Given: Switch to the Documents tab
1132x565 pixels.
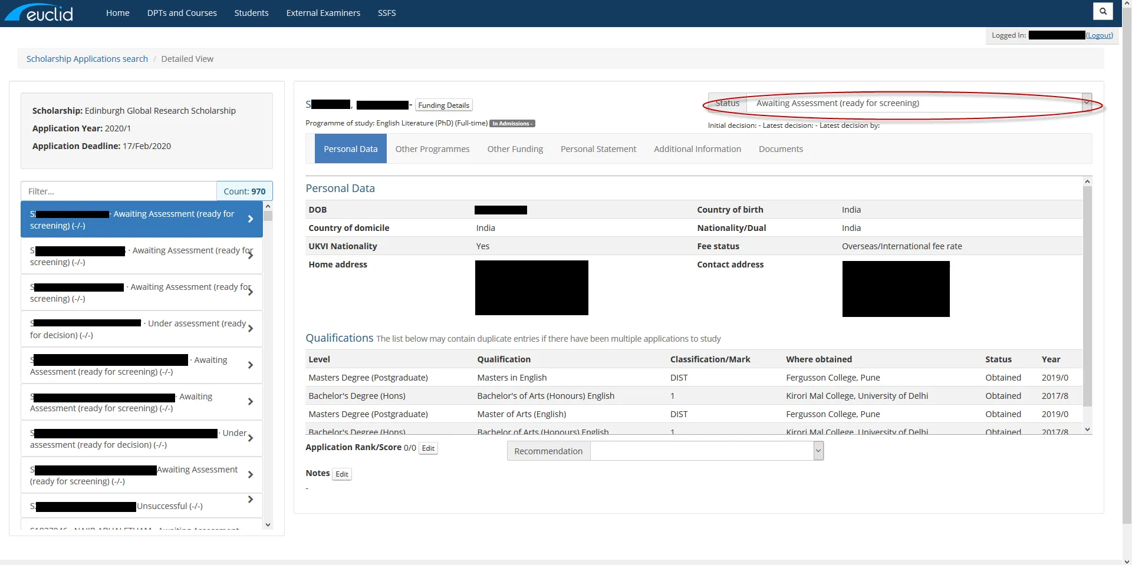Looking at the screenshot, I should point(780,149).
